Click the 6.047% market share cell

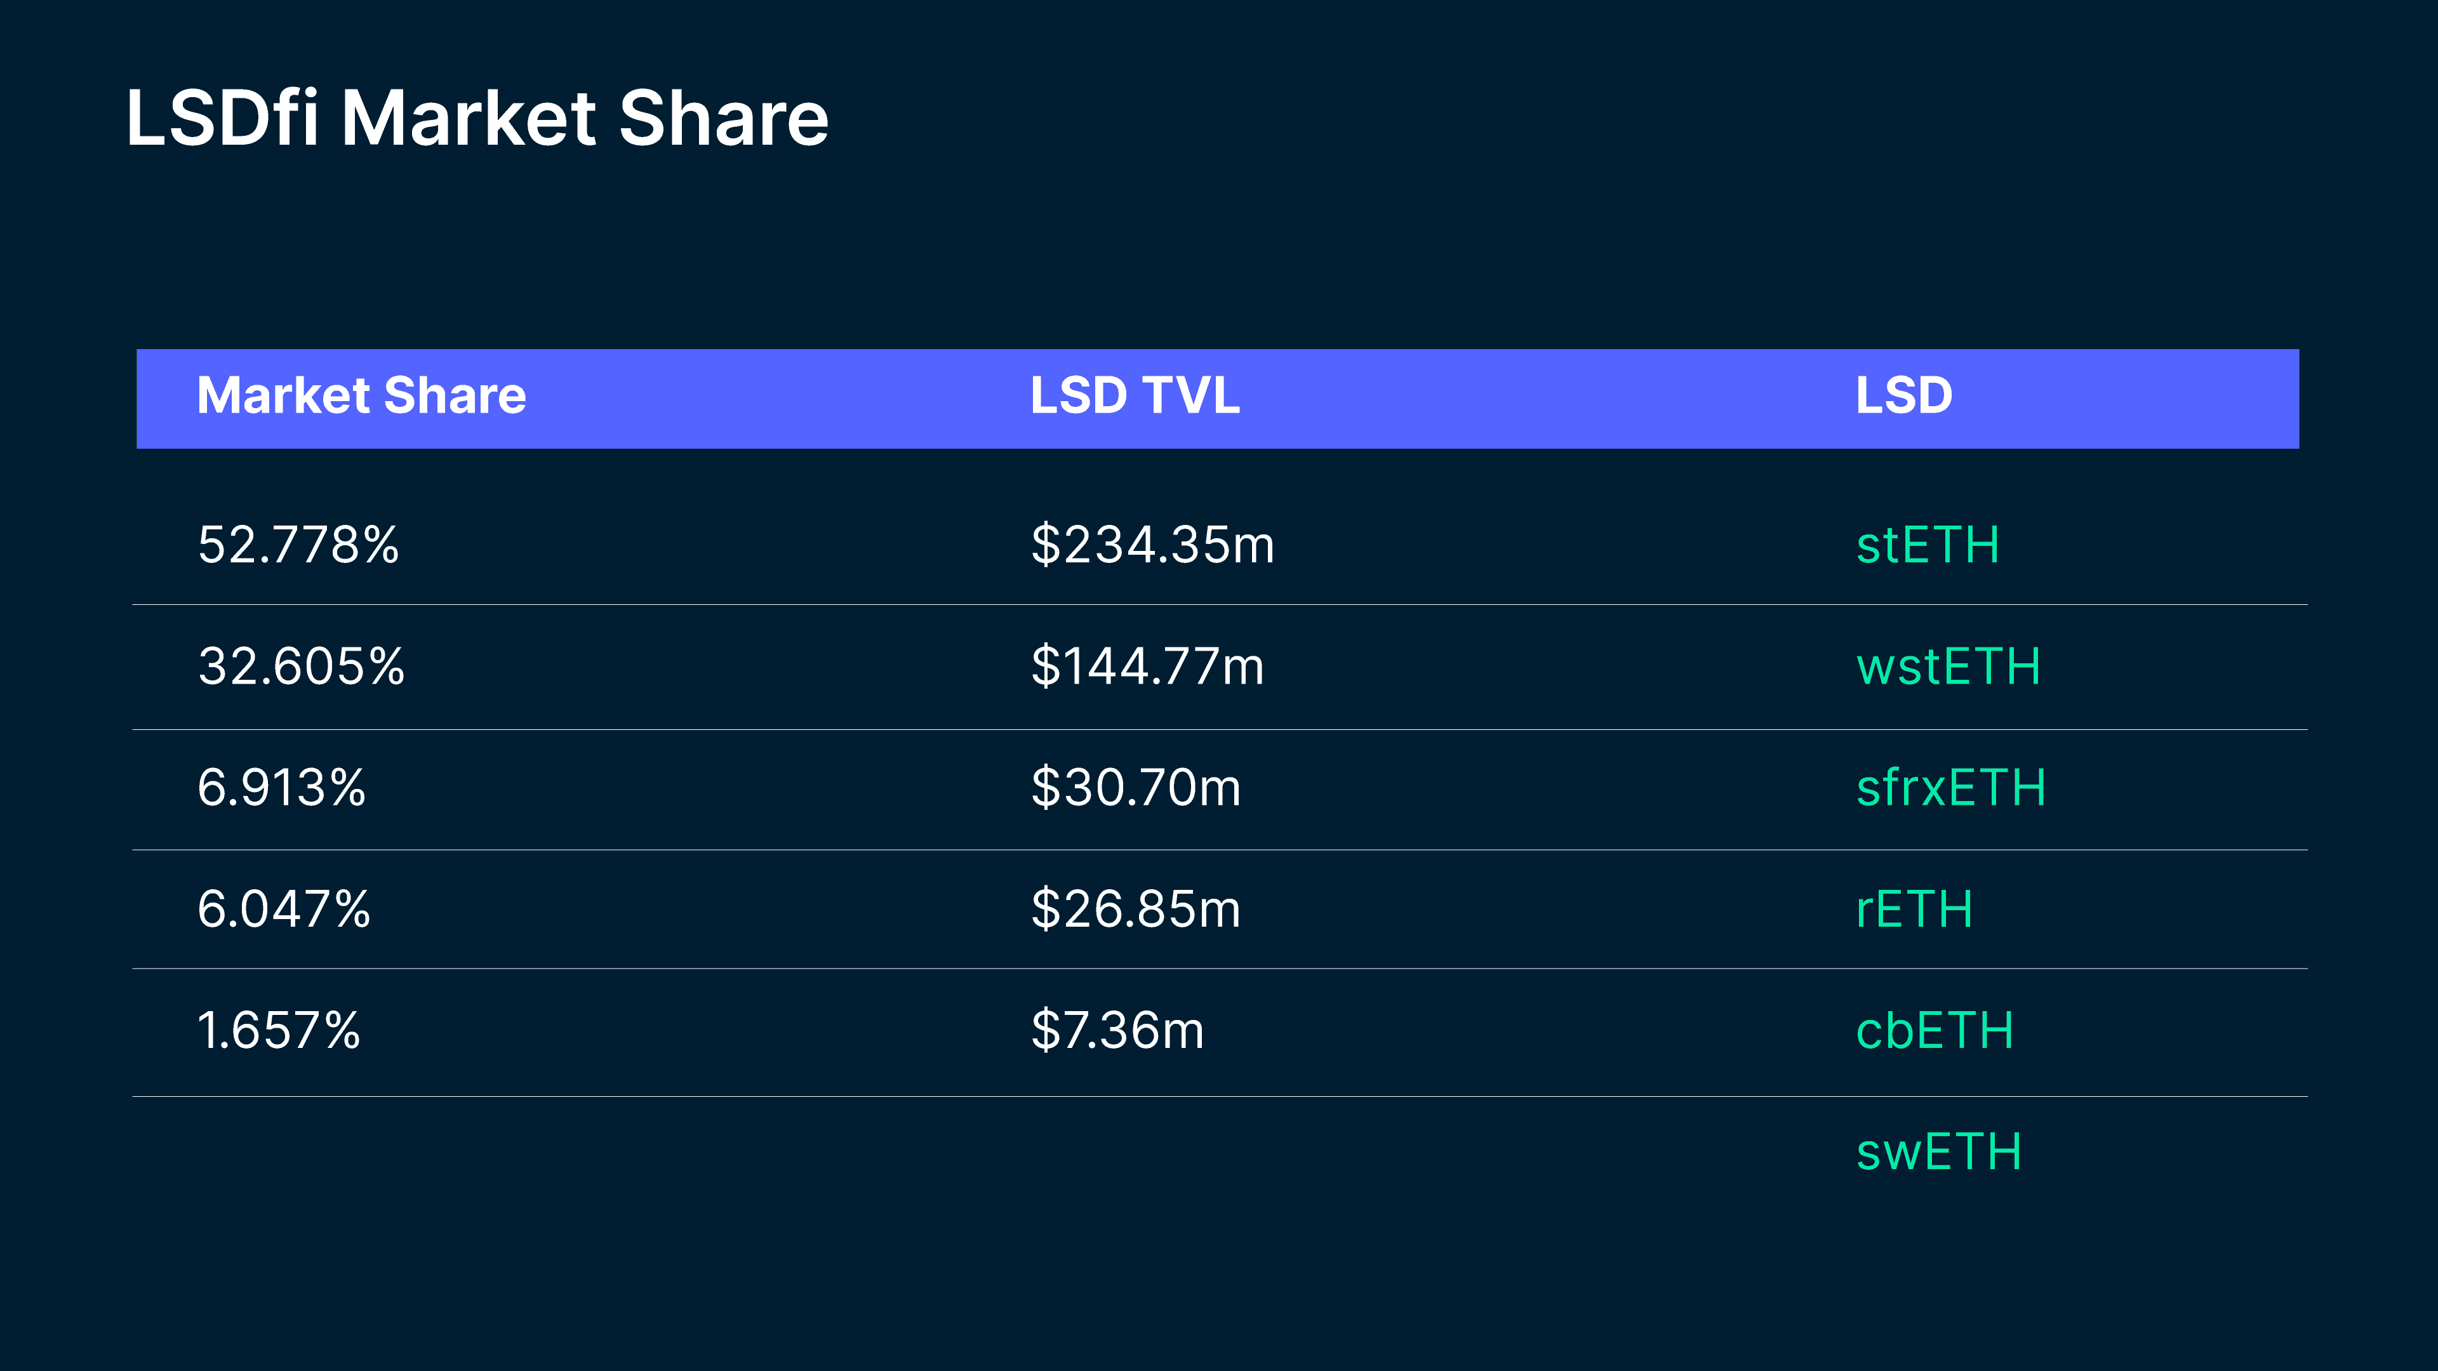(283, 910)
